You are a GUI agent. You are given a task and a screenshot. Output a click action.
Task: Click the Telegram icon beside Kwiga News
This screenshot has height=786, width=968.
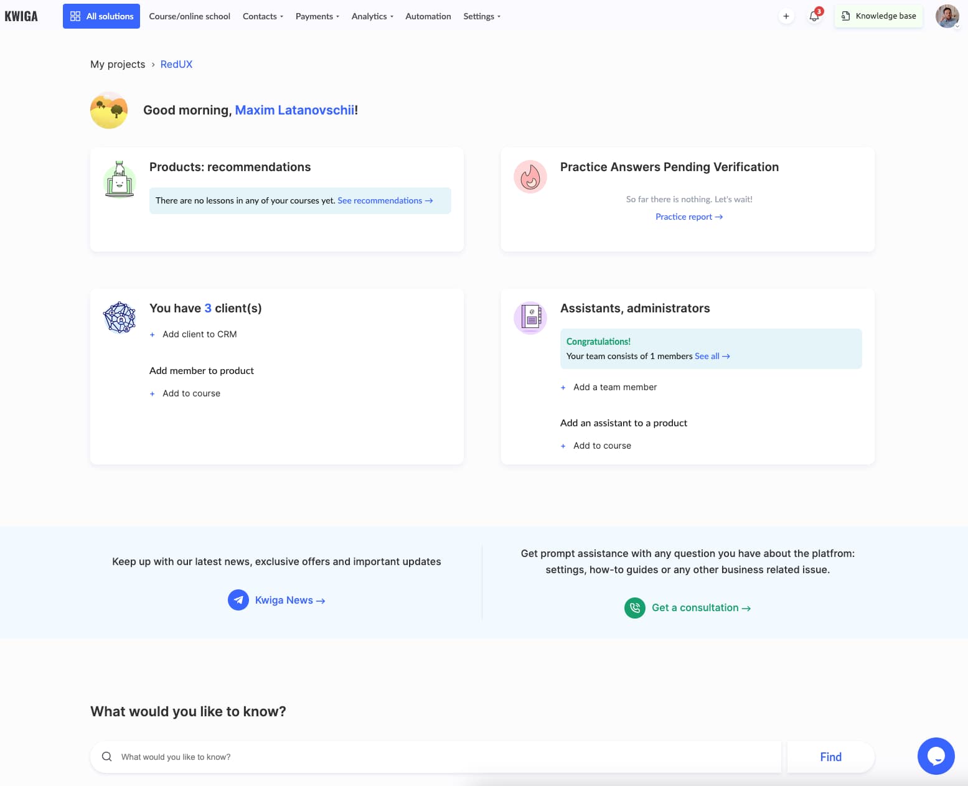[x=238, y=600]
